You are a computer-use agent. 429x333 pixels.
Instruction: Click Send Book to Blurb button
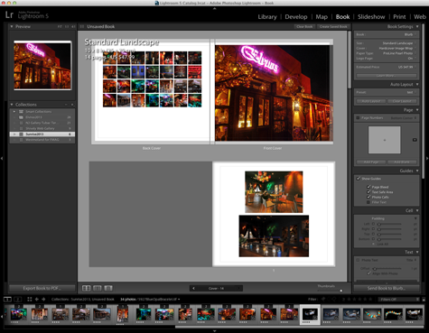(x=387, y=288)
